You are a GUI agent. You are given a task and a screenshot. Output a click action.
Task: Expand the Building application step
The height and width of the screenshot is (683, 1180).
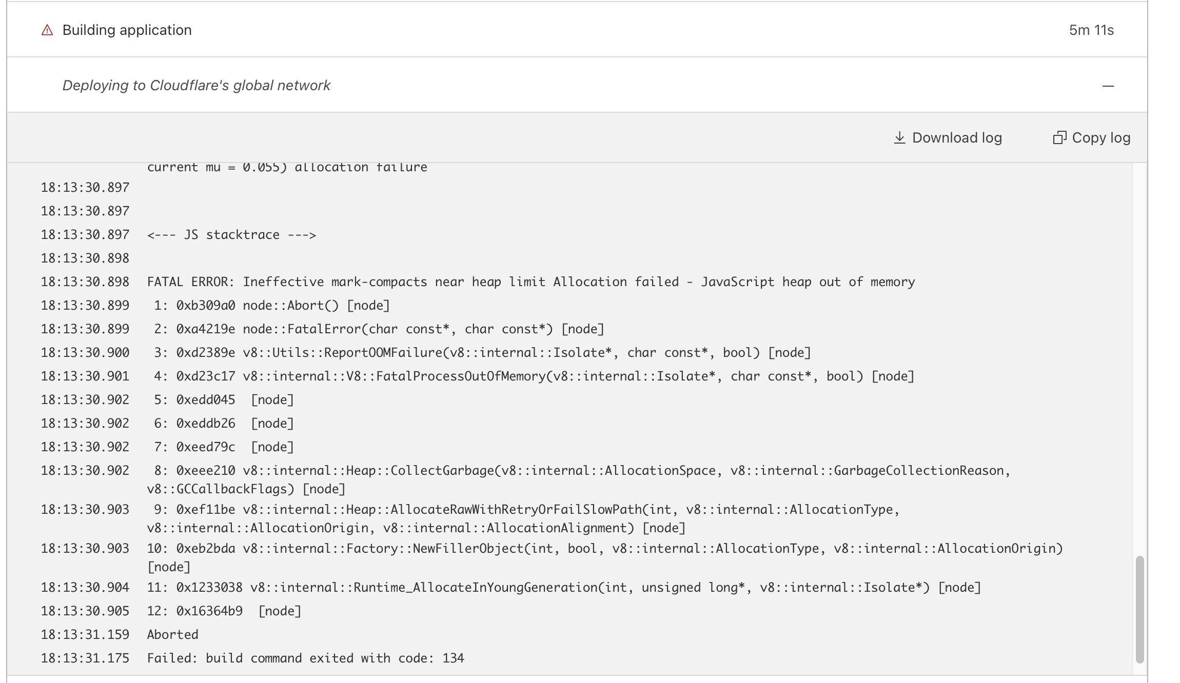pos(127,30)
